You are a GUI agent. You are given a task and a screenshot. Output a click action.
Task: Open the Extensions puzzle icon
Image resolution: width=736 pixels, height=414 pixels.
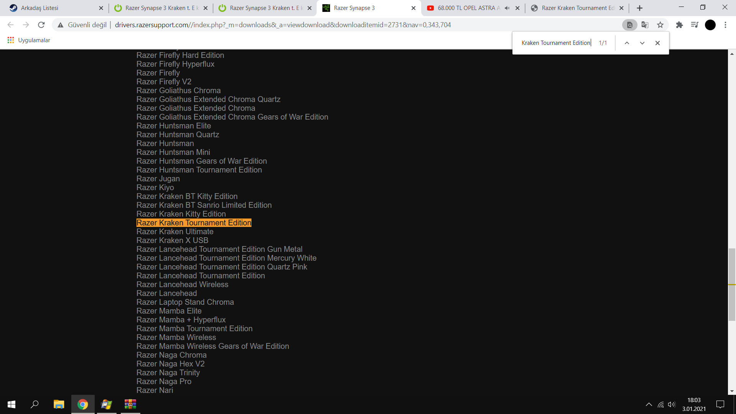pyautogui.click(x=679, y=25)
